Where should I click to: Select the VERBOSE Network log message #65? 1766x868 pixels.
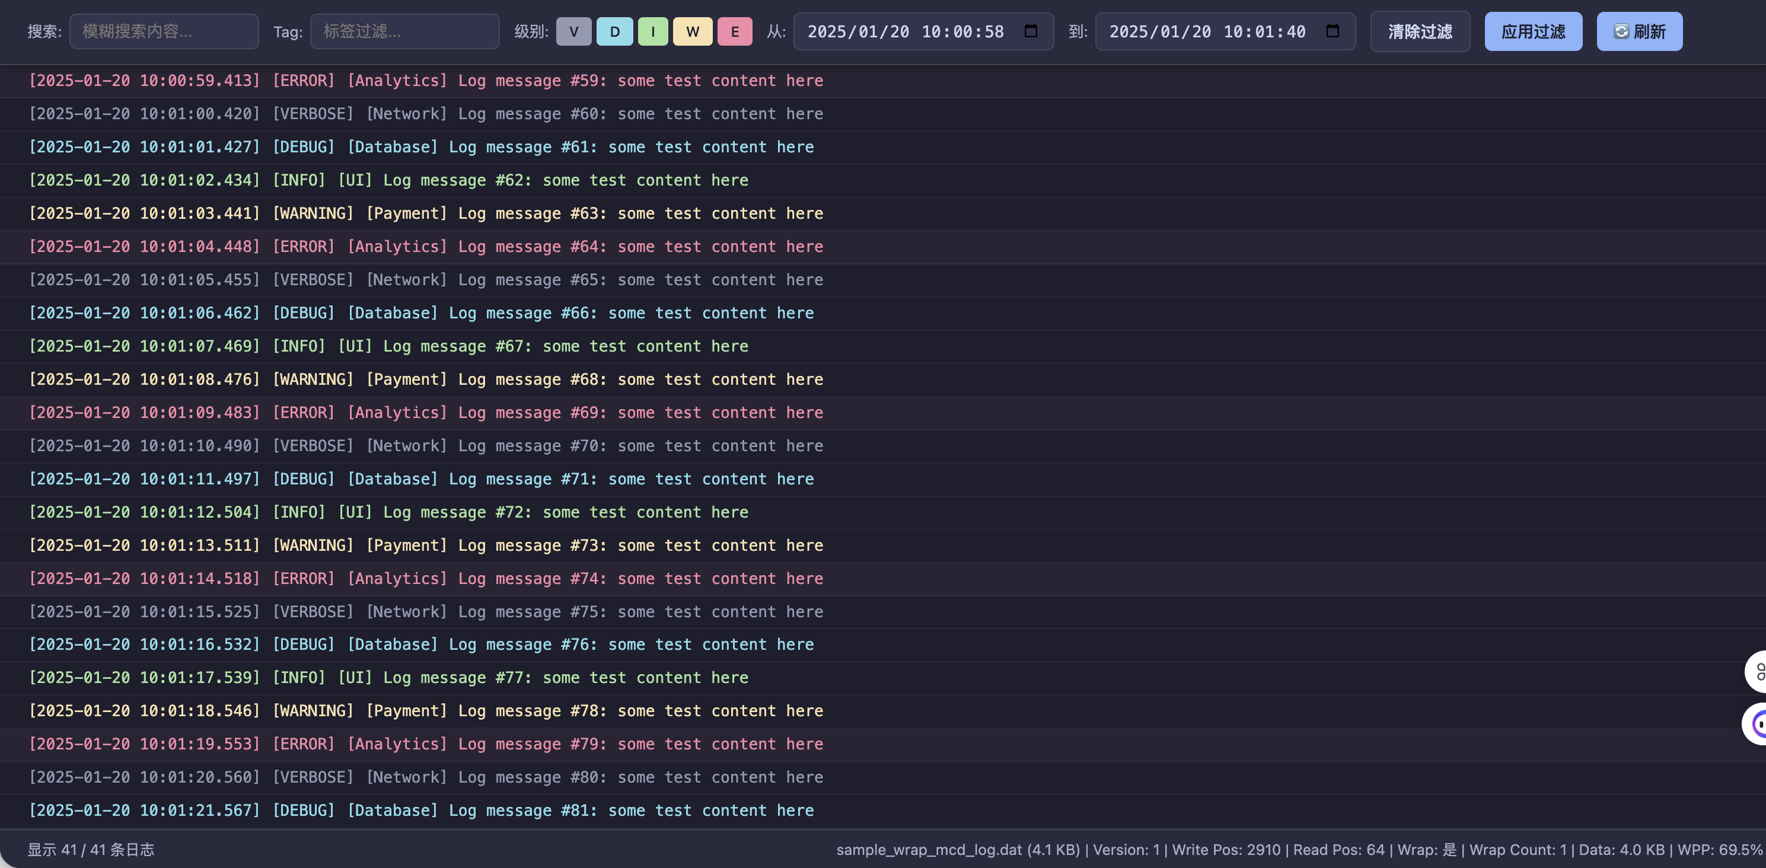click(x=883, y=280)
